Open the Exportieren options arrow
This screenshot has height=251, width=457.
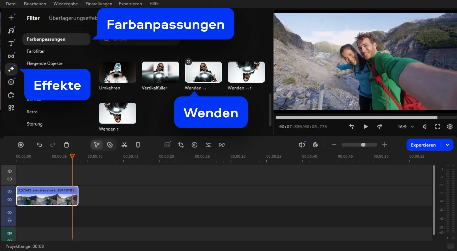[447, 145]
